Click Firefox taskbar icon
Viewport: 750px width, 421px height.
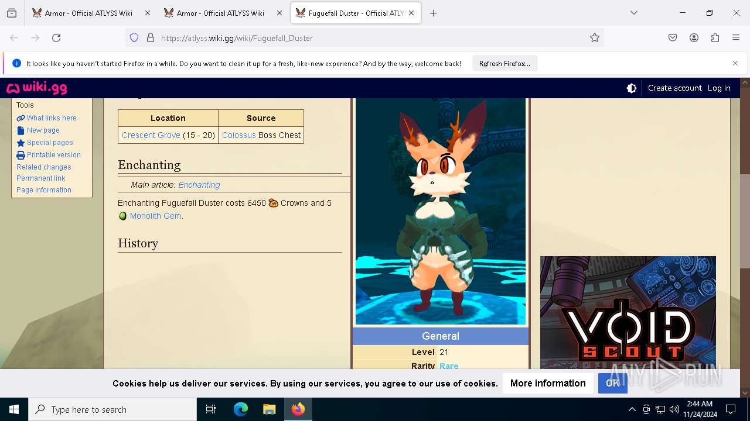click(x=298, y=409)
